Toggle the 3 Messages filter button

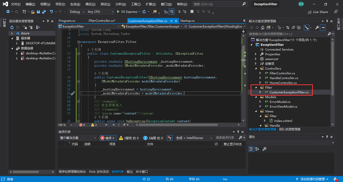pos(153,138)
